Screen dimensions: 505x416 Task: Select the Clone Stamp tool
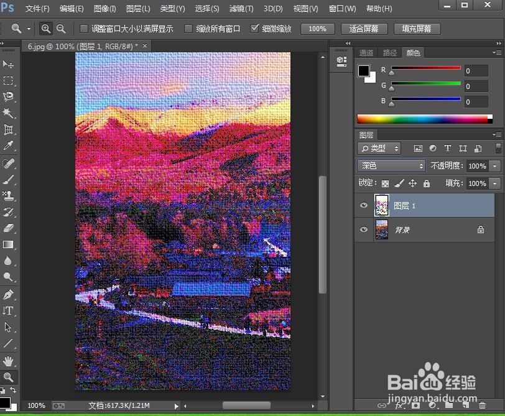[x=8, y=195]
